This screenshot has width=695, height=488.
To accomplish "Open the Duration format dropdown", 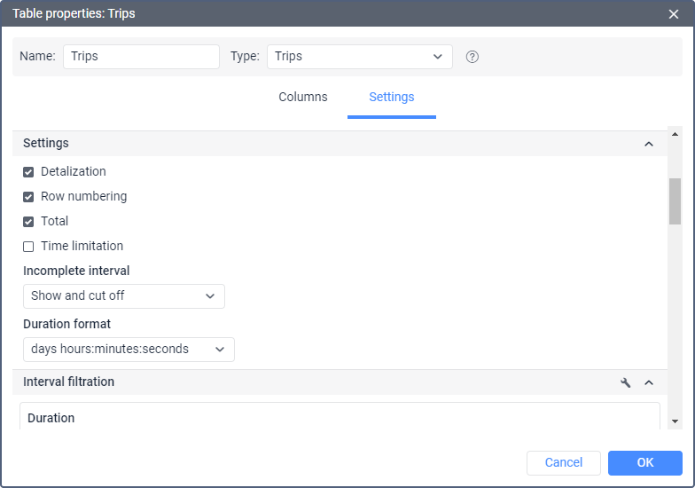I will point(129,350).
